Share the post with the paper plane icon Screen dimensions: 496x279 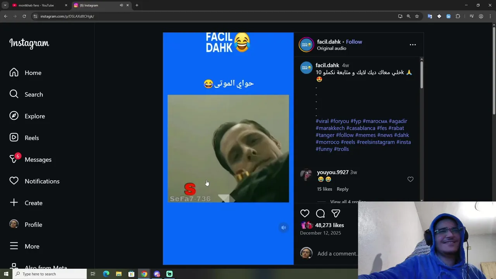pyautogui.click(x=336, y=213)
